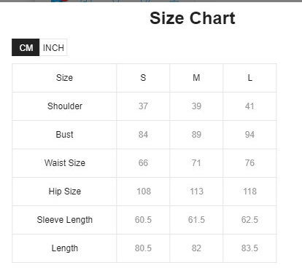Click the Sleeve Length row label

point(65,220)
